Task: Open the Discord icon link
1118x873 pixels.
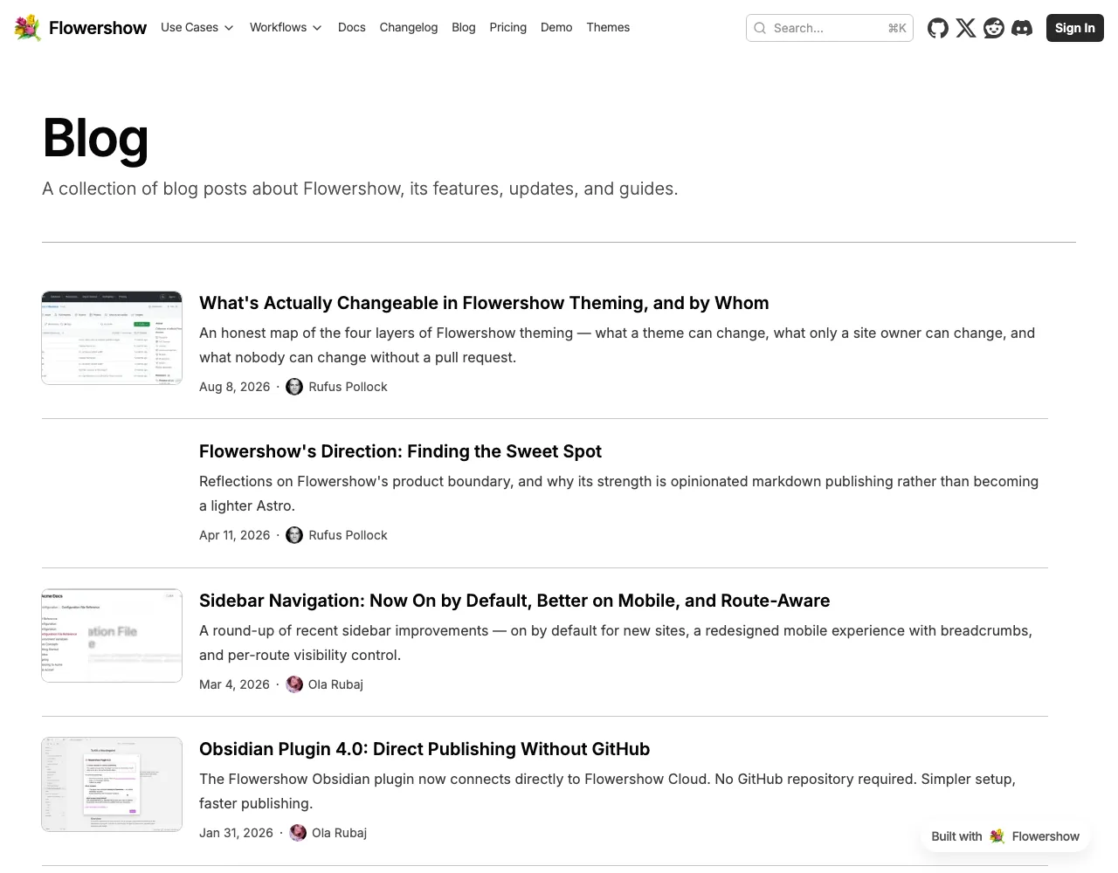Action: pos(1022,28)
